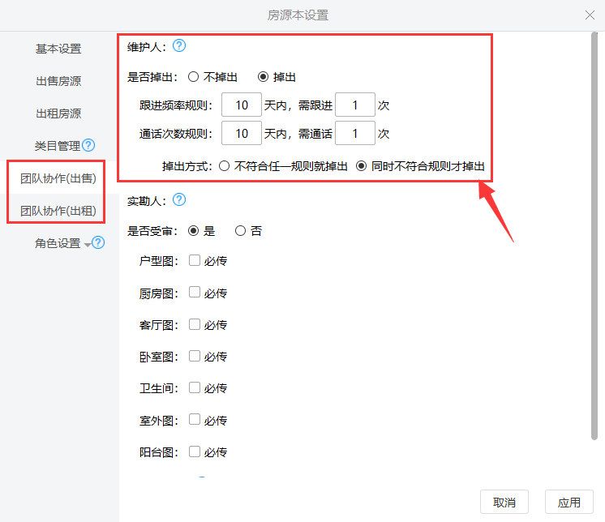Image resolution: width=605 pixels, height=522 pixels.
Task: Close the 房源本设置 dialog
Action: click(590, 15)
